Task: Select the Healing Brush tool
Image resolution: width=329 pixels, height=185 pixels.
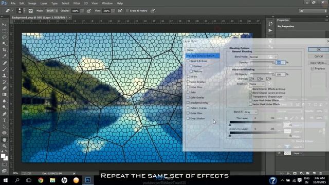Action: pyautogui.click(x=4, y=63)
